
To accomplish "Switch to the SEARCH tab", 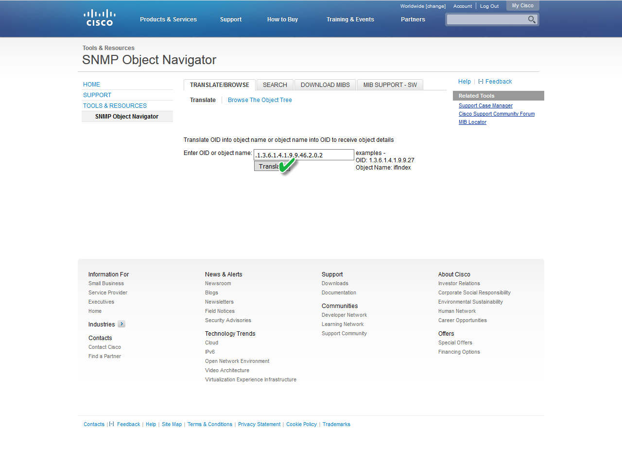I will [275, 85].
